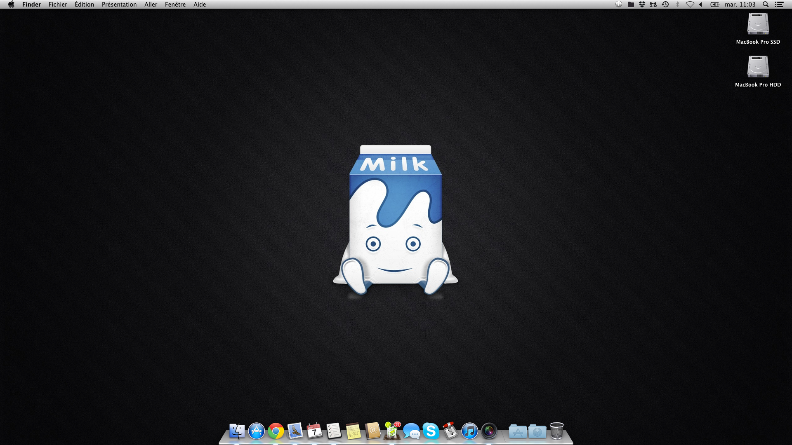
Task: Select the MacBook Pro SSD drive
Action: click(758, 24)
